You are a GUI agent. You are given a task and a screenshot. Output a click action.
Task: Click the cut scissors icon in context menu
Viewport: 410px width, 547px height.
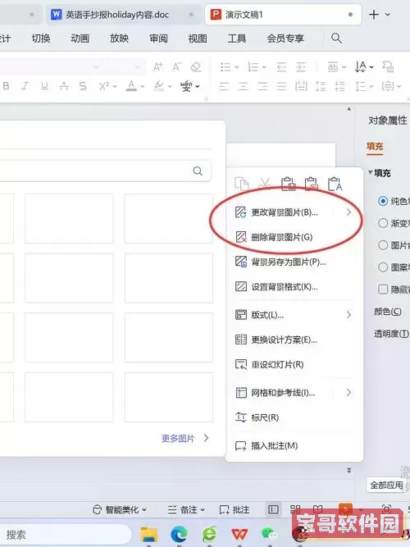point(265,184)
